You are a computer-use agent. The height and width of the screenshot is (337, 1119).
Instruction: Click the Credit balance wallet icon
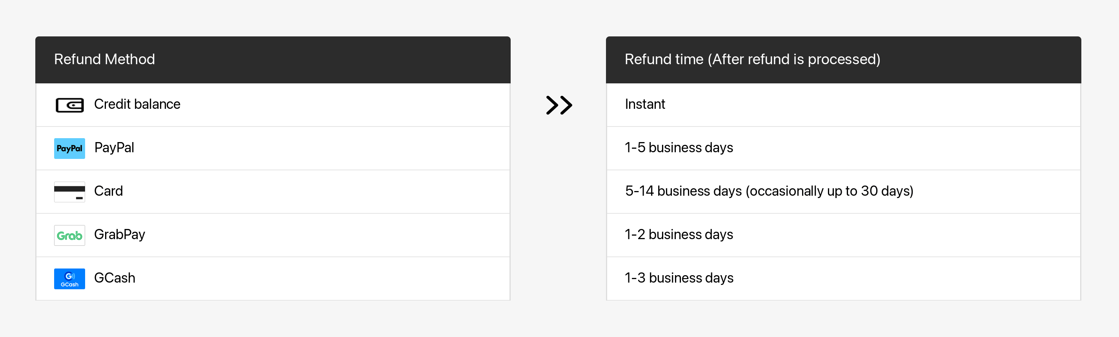[69, 105]
